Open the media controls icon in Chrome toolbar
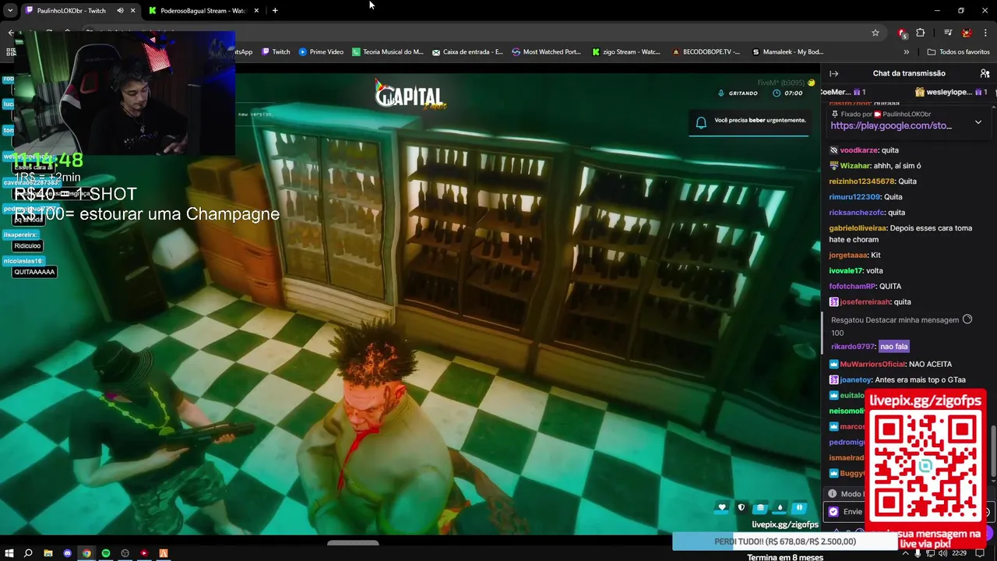The width and height of the screenshot is (997, 561). (x=948, y=33)
